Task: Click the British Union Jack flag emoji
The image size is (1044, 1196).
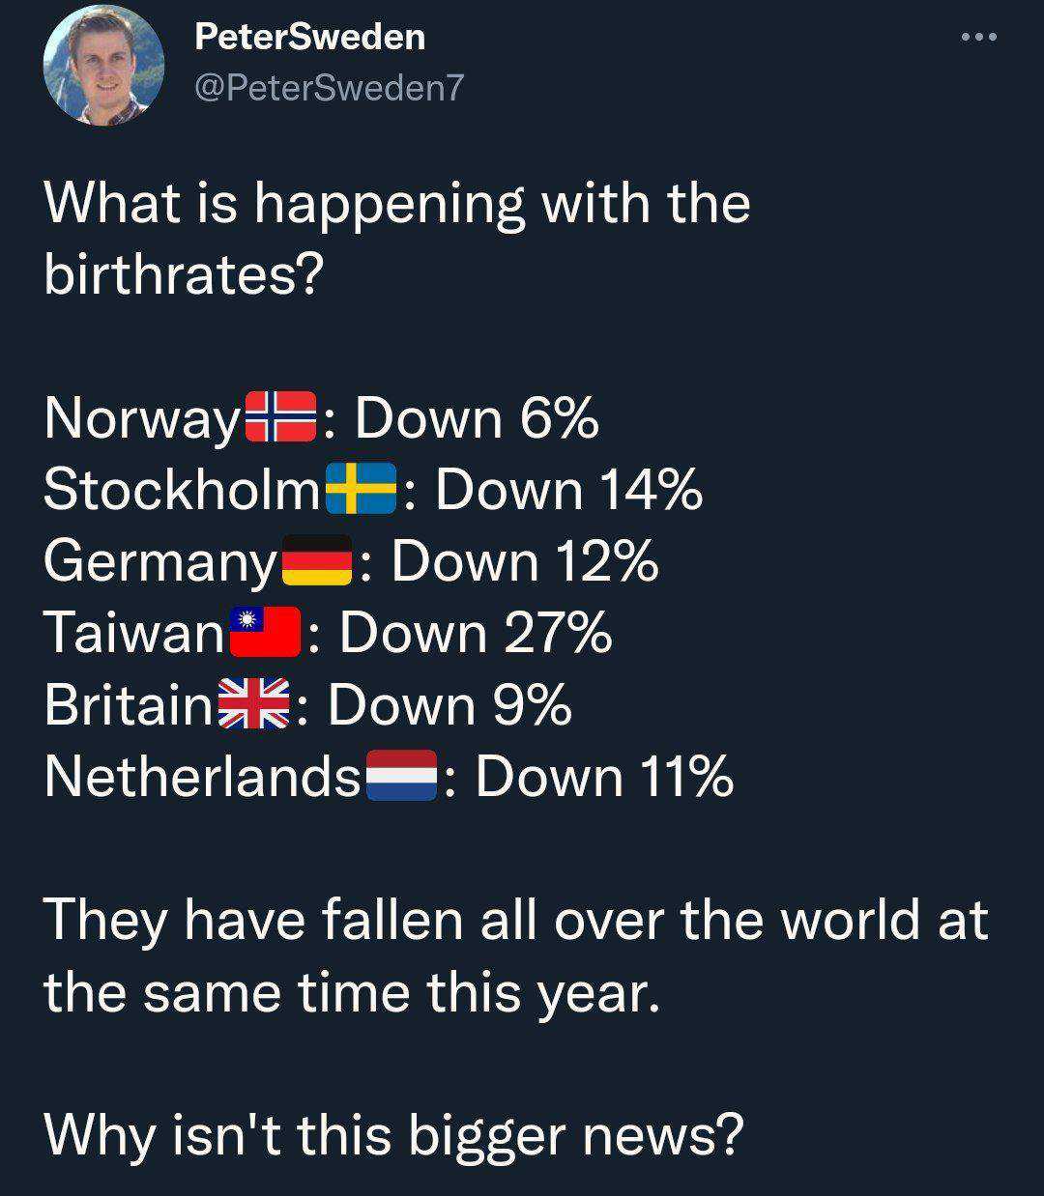Action: (254, 703)
